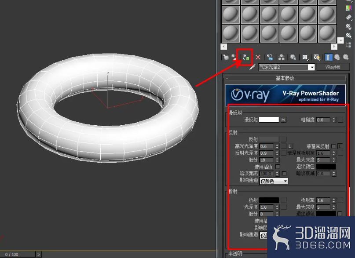This screenshot has width=355, height=258.
Task: Click the Make Unique icon
Action: point(282,57)
